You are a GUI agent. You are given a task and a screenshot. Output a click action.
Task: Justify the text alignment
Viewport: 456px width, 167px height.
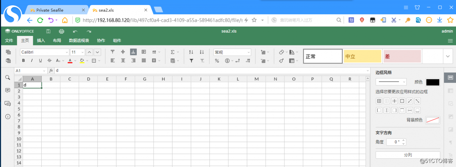pos(144,60)
